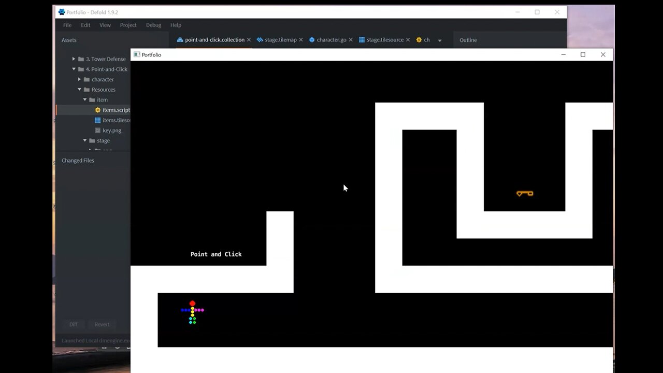Click the disabled Revert button
This screenshot has height=373, width=663.
[x=102, y=324]
